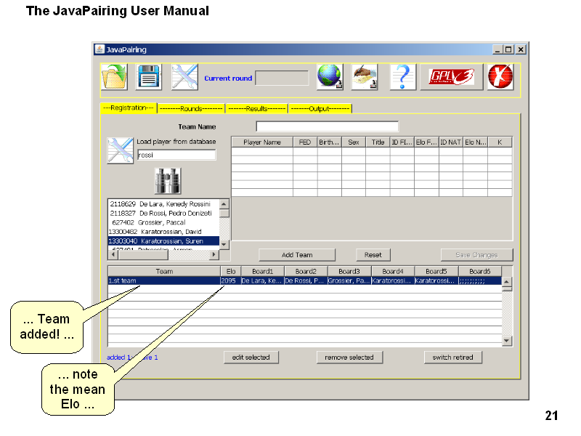Click the Reset button
The height and width of the screenshot is (436, 581).
click(373, 255)
